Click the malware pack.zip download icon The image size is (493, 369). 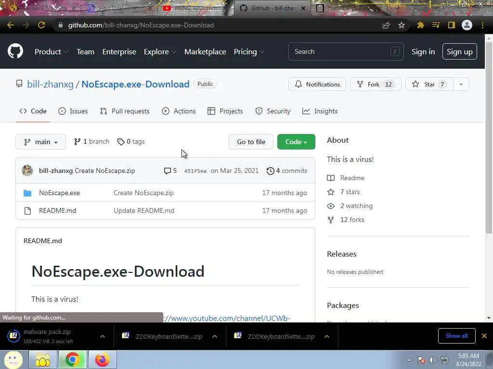(13, 336)
